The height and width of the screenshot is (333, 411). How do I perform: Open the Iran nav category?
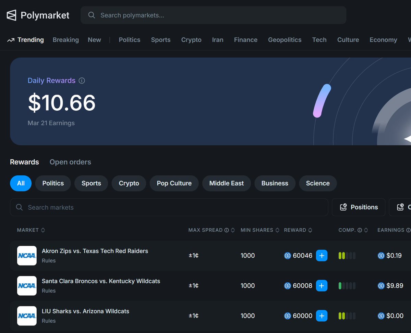click(x=218, y=40)
